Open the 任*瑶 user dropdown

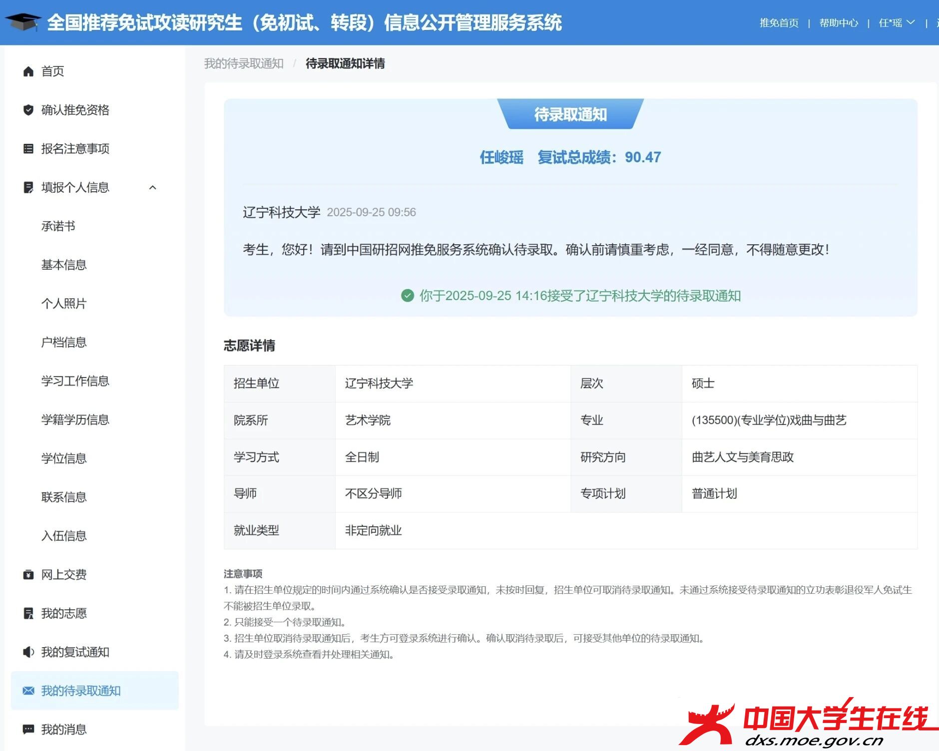(897, 22)
